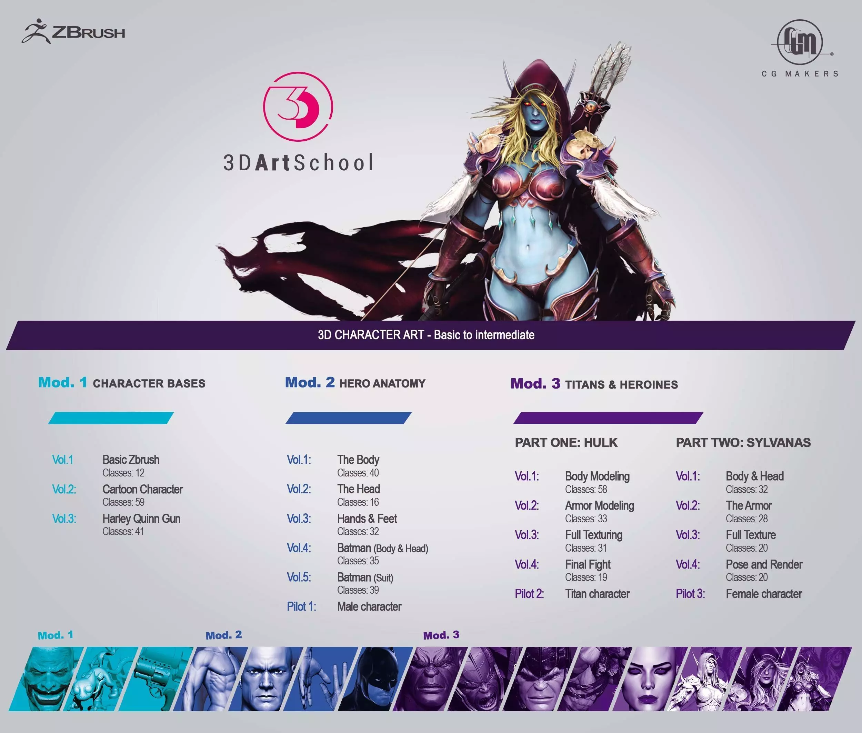The height and width of the screenshot is (733, 862).
Task: Click the blue bar under Mod. 2
Action: [x=348, y=418]
